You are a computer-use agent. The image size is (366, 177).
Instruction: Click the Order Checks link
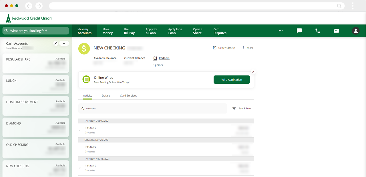pos(224,48)
